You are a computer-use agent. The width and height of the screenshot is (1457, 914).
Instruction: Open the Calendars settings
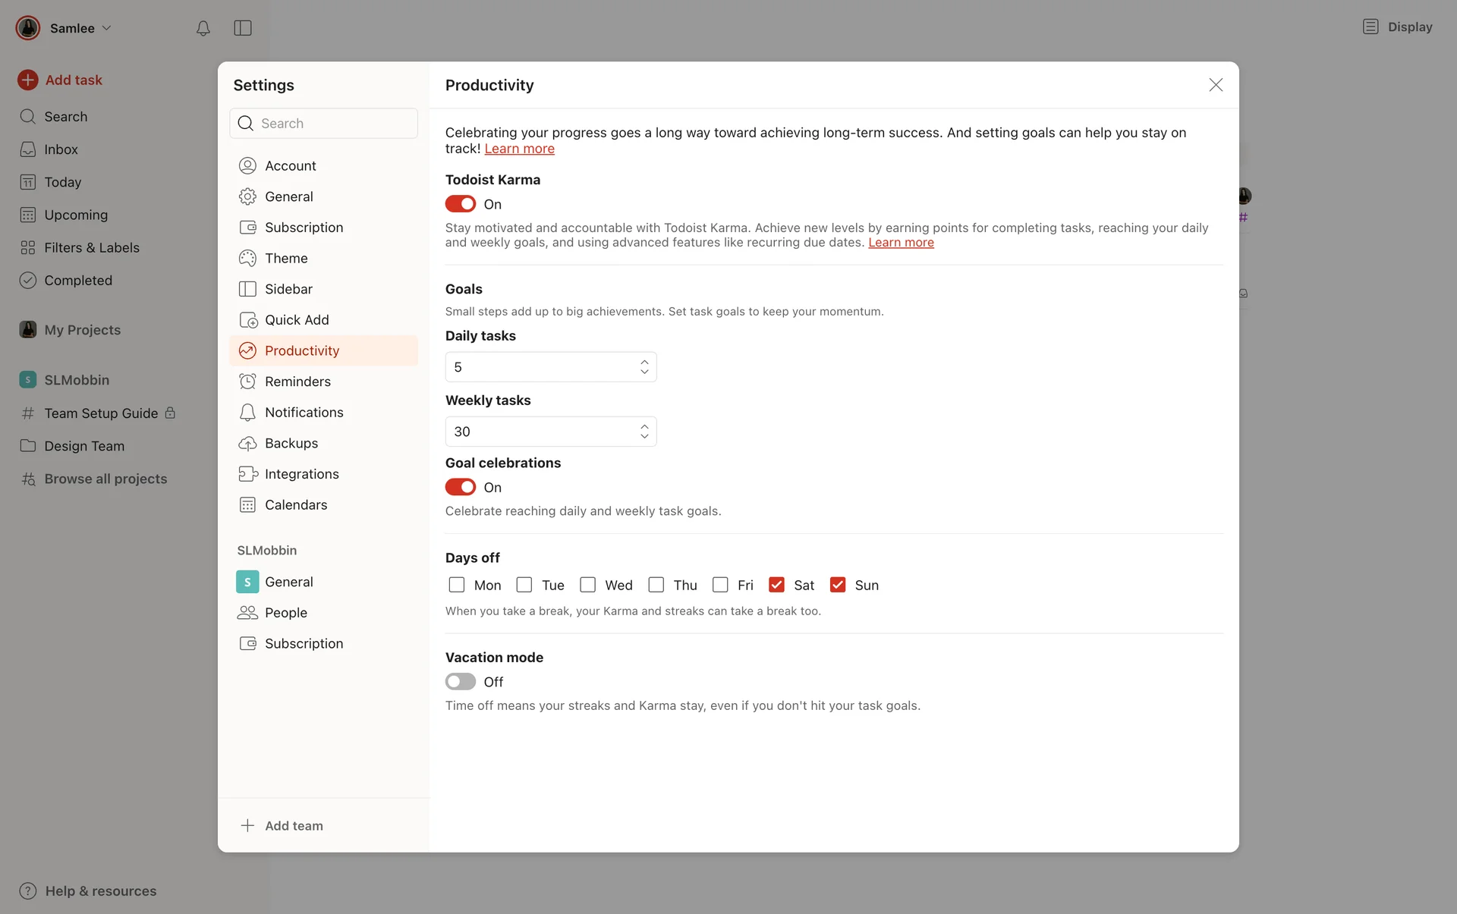pyautogui.click(x=295, y=505)
